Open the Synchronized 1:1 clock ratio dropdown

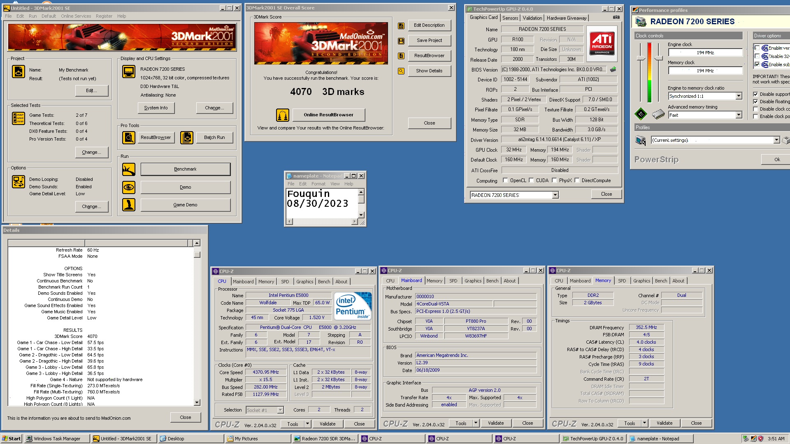click(739, 96)
